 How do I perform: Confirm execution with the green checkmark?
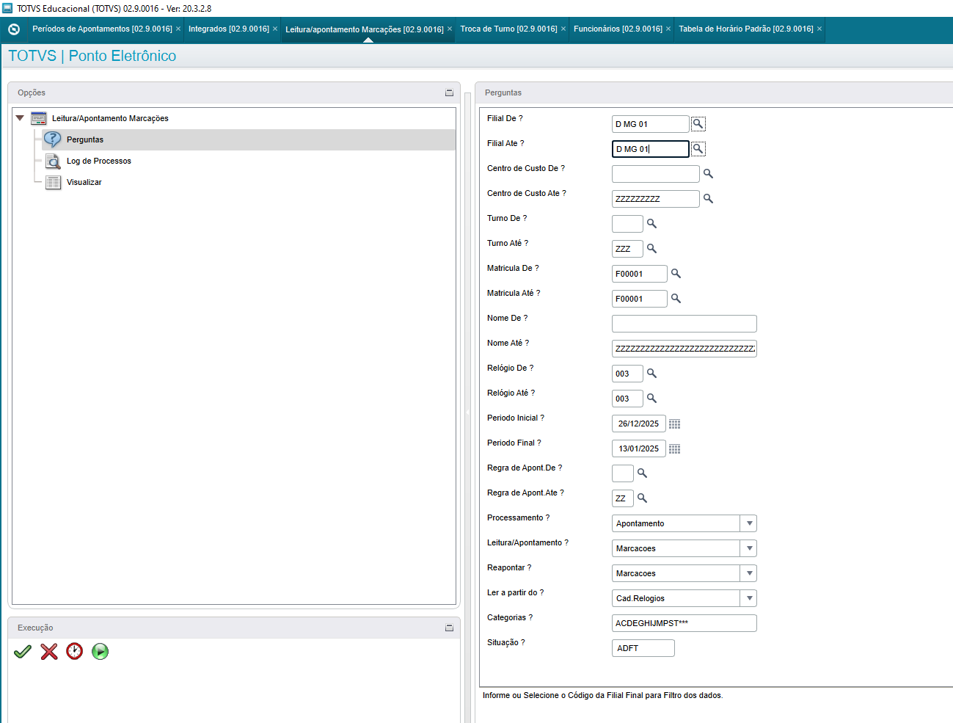(x=23, y=652)
